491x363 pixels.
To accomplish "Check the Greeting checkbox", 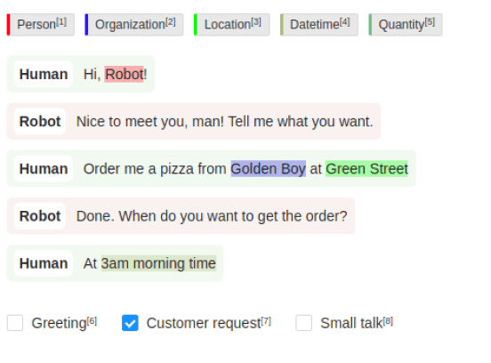I will coord(15,323).
